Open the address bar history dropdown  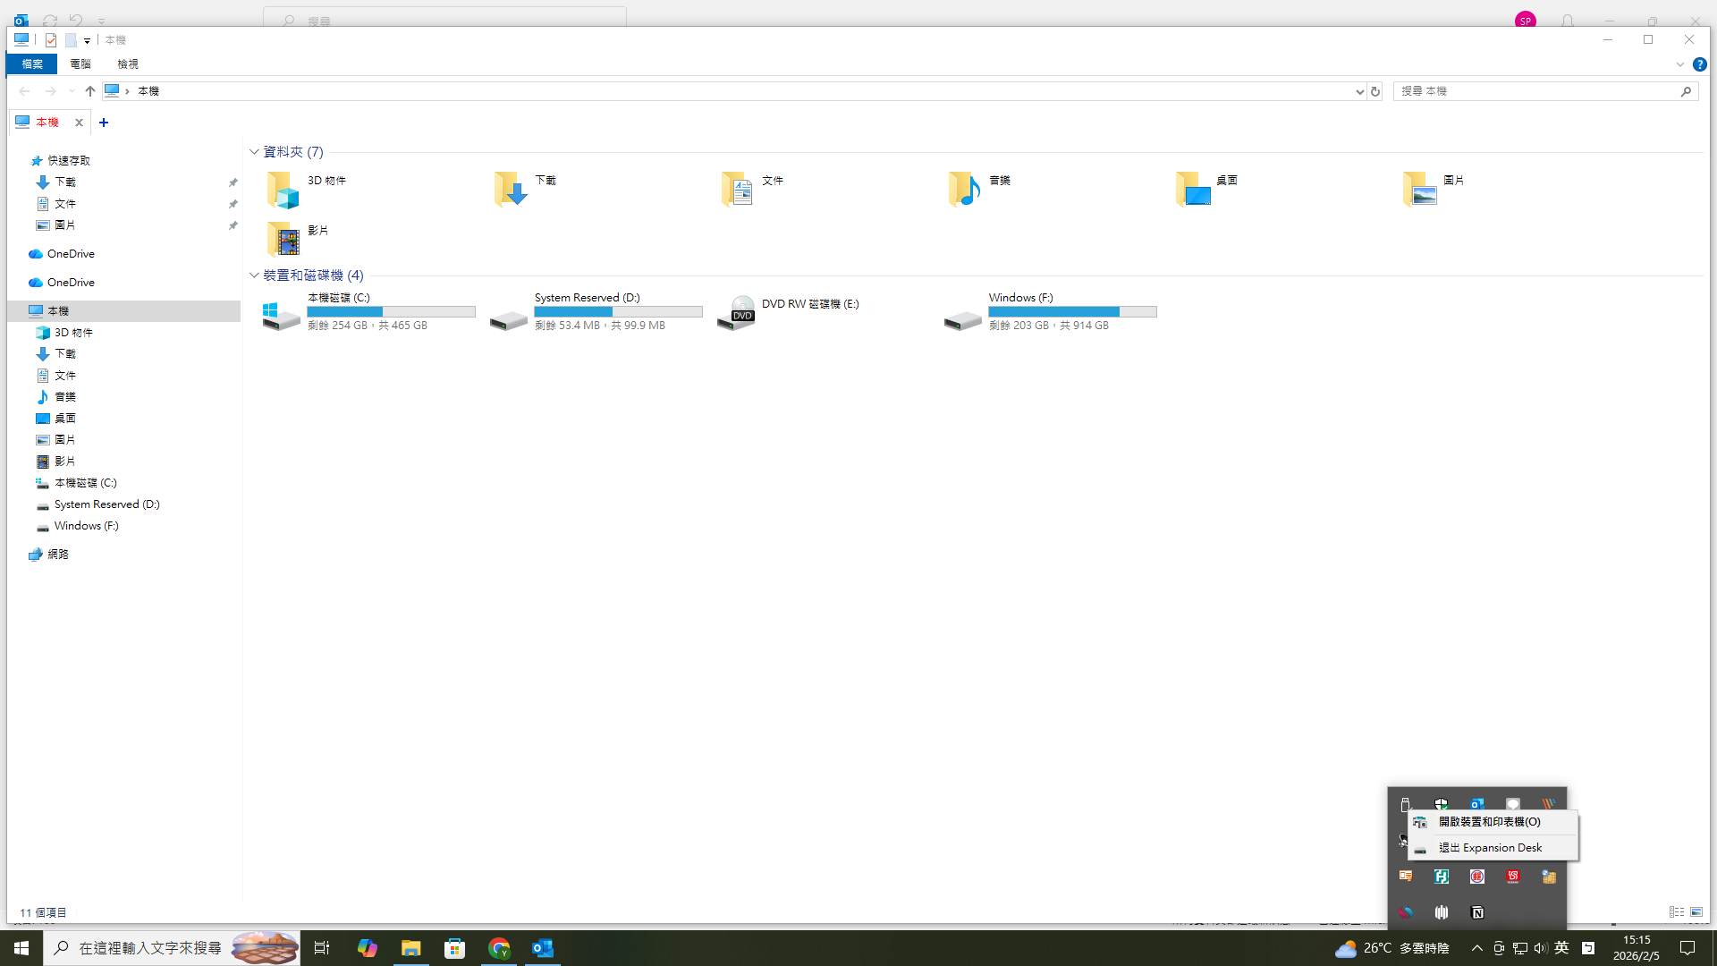coord(1359,91)
